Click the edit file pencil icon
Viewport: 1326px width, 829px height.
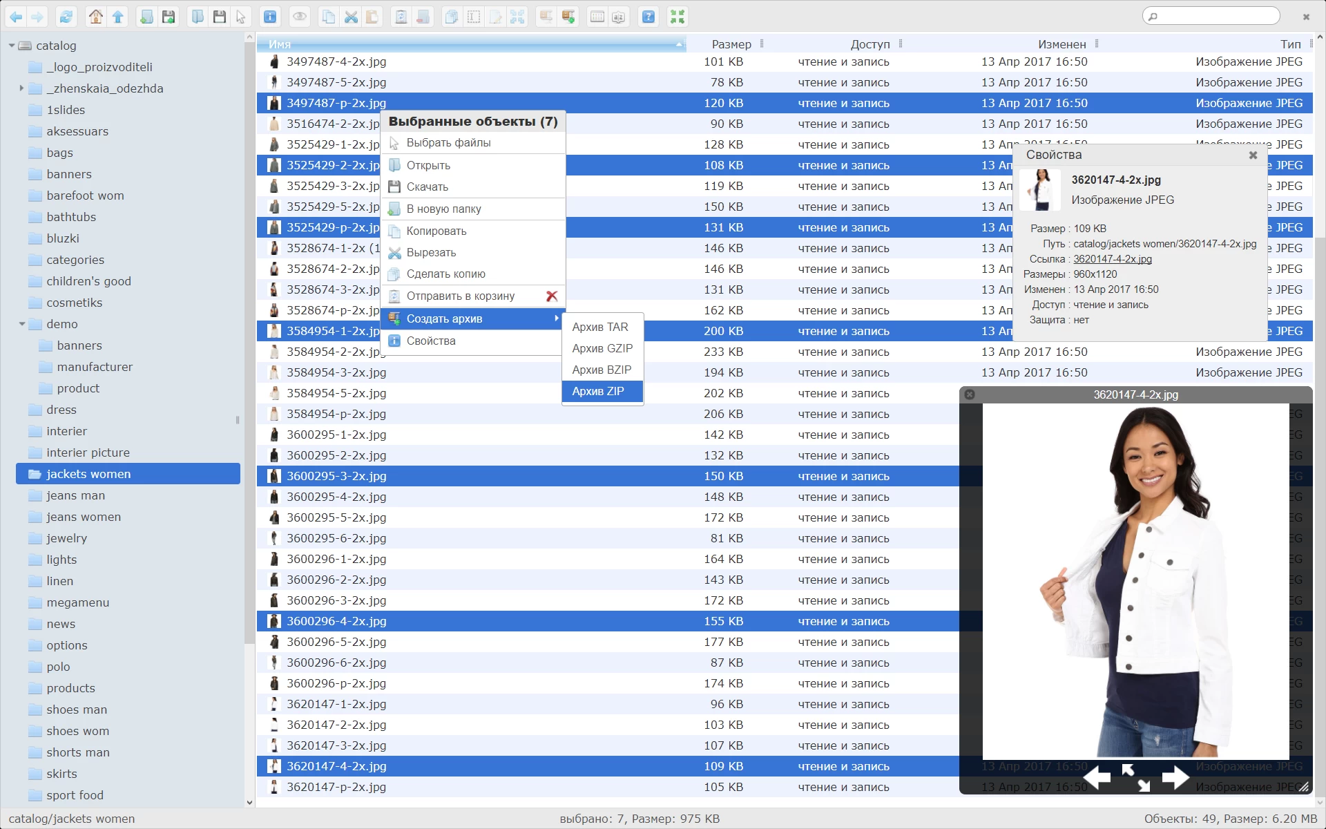[495, 17]
